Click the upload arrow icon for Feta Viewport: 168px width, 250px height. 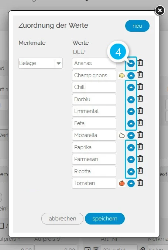(x=131, y=124)
